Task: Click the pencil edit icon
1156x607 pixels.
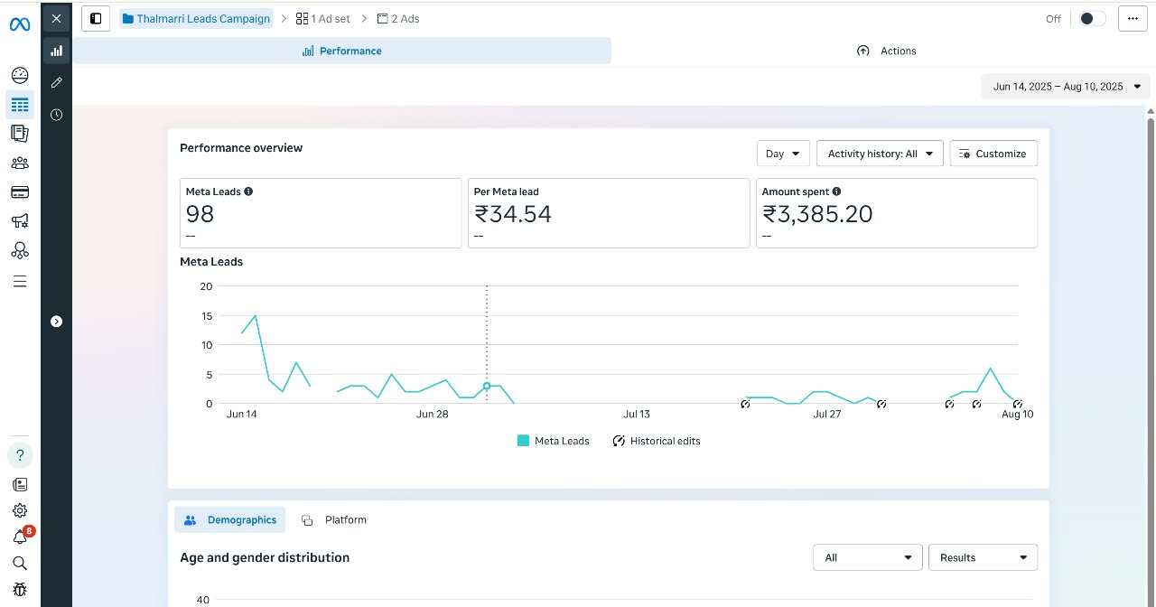Action: coord(57,82)
